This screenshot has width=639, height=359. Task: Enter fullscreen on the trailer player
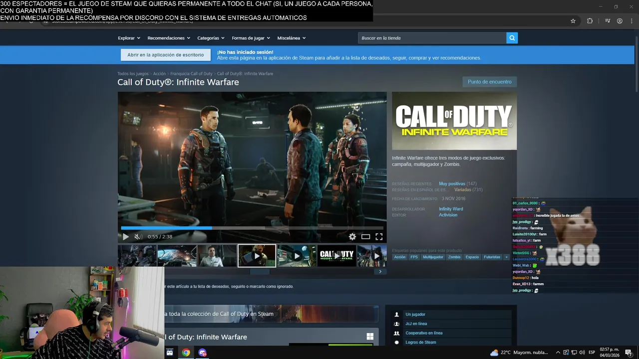coord(379,237)
